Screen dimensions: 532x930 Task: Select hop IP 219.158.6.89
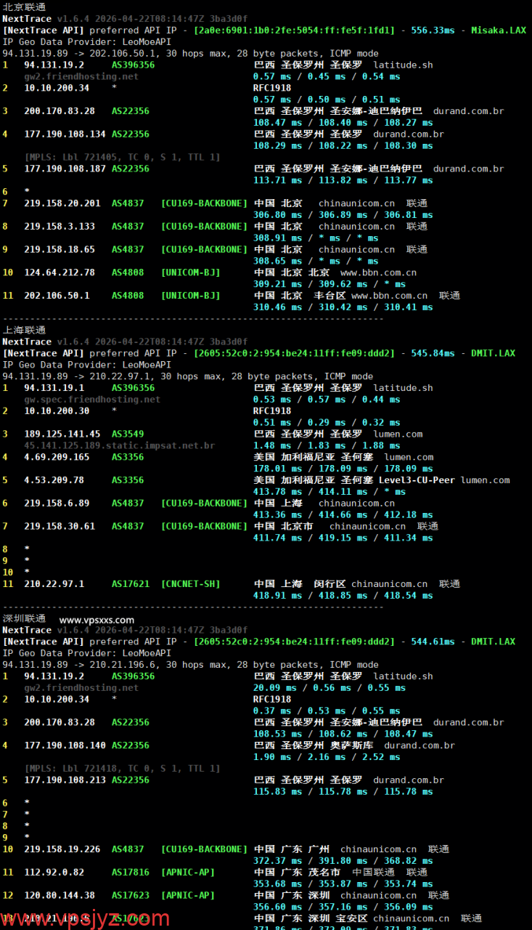pyautogui.click(x=57, y=503)
